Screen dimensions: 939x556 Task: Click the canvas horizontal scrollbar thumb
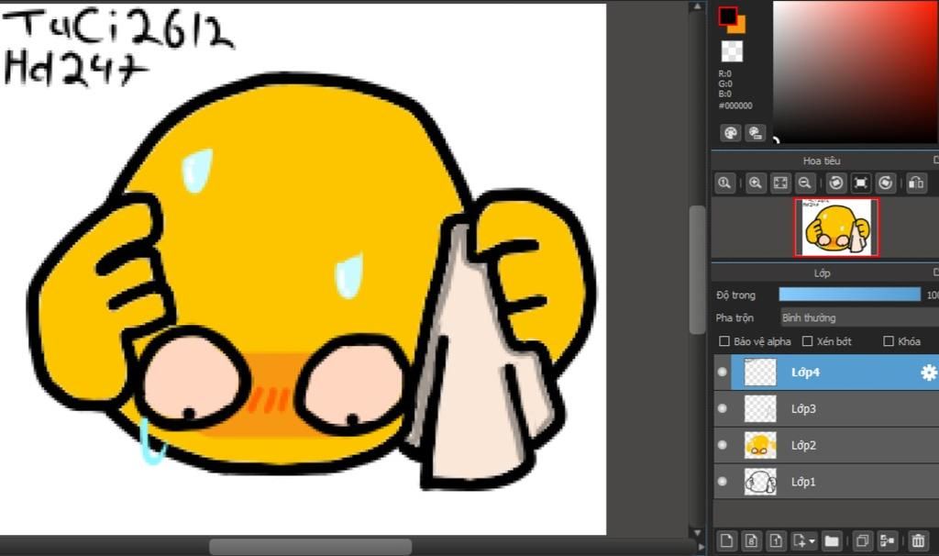[310, 547]
